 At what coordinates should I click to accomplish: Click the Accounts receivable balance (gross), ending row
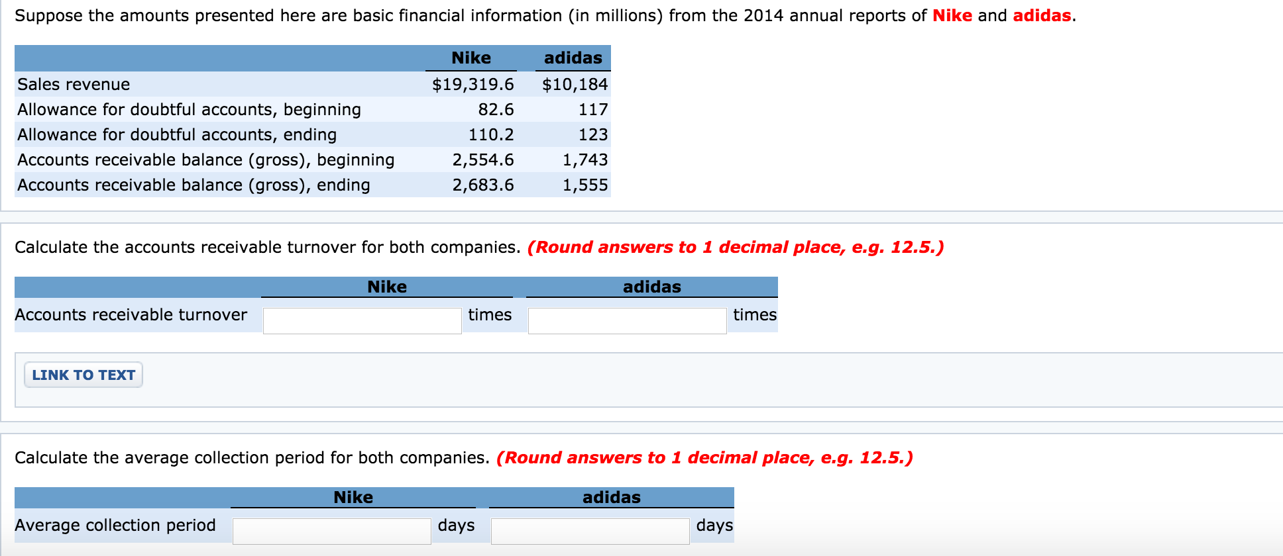point(194,185)
